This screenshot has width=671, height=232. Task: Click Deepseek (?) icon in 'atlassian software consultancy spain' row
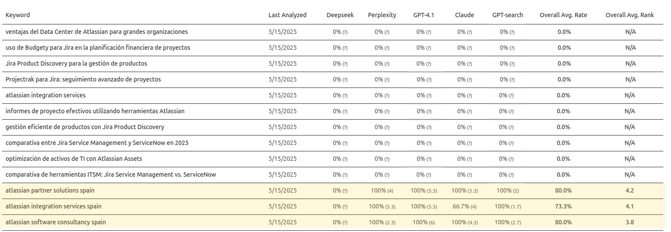click(x=345, y=223)
